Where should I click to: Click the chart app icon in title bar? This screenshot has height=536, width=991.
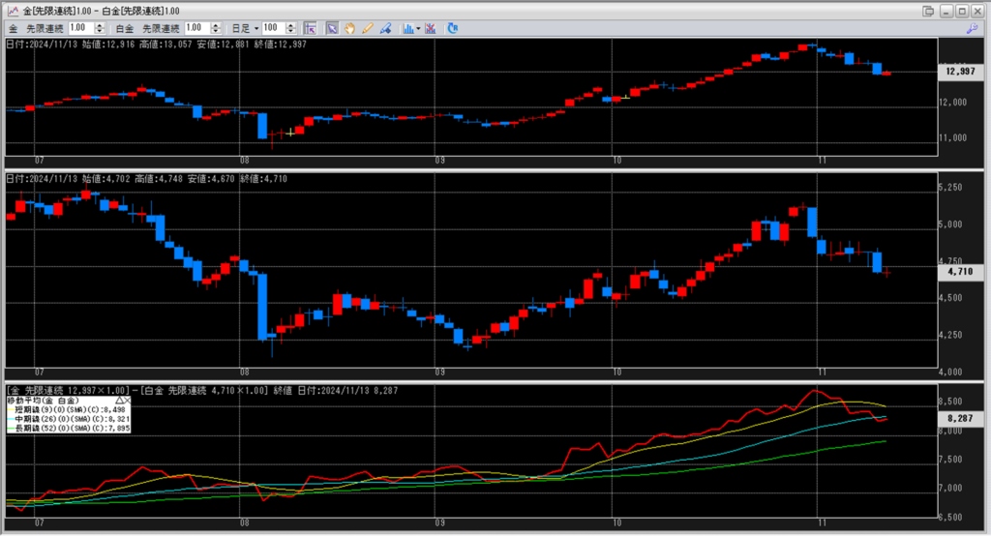pos(13,11)
